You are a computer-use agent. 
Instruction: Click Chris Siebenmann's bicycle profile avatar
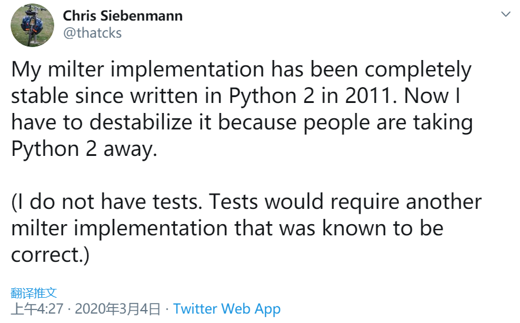(33, 25)
